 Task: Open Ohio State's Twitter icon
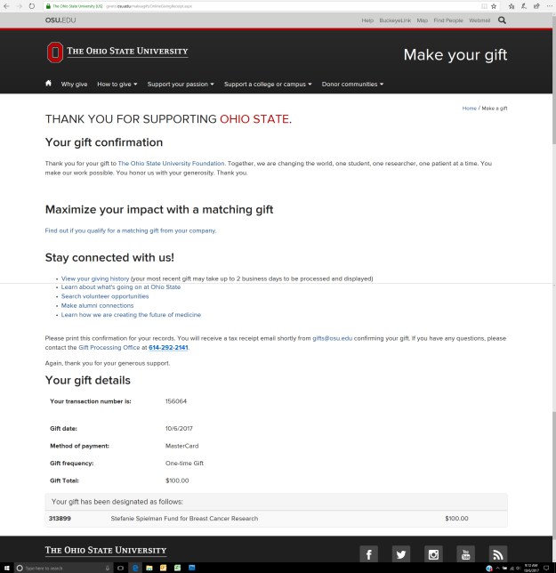401,554
